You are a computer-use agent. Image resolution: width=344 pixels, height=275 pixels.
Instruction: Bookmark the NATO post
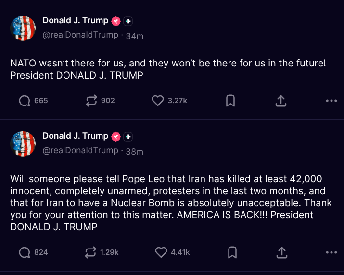click(x=230, y=101)
